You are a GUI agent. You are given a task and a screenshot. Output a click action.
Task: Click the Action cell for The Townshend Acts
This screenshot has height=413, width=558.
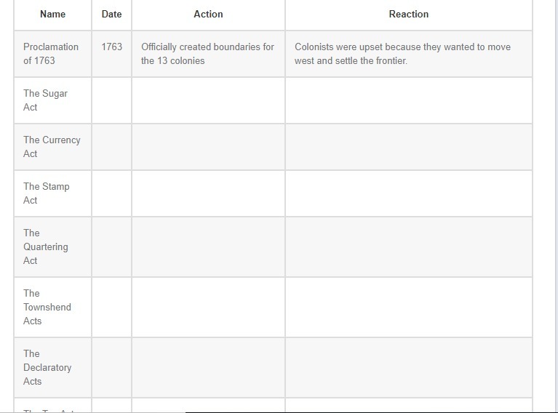(208, 307)
